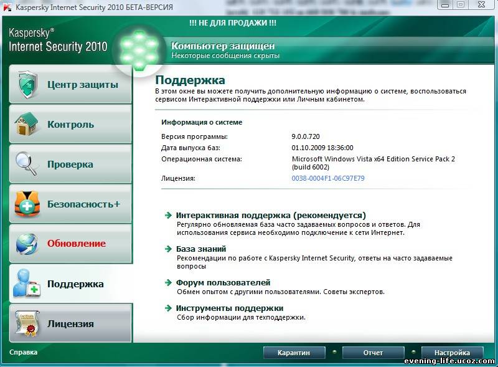The image size is (498, 367).
Task: Open Инструменты поддержки link
Action: [230, 308]
